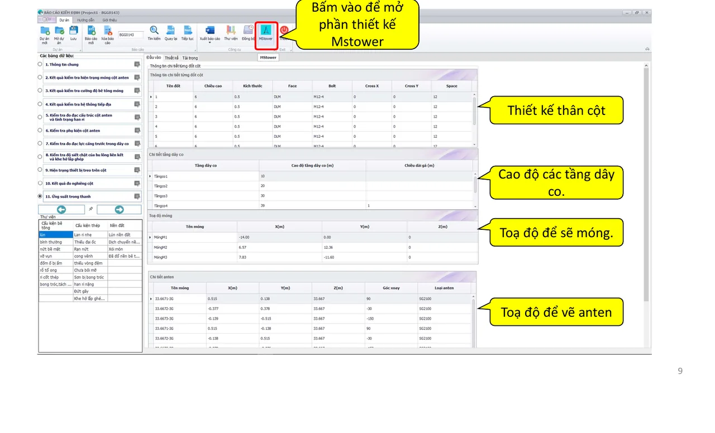This screenshot has height=433, width=715.
Task: Click the '11. Ứng suất trong thanh' button
Action: pyautogui.click(x=93, y=196)
